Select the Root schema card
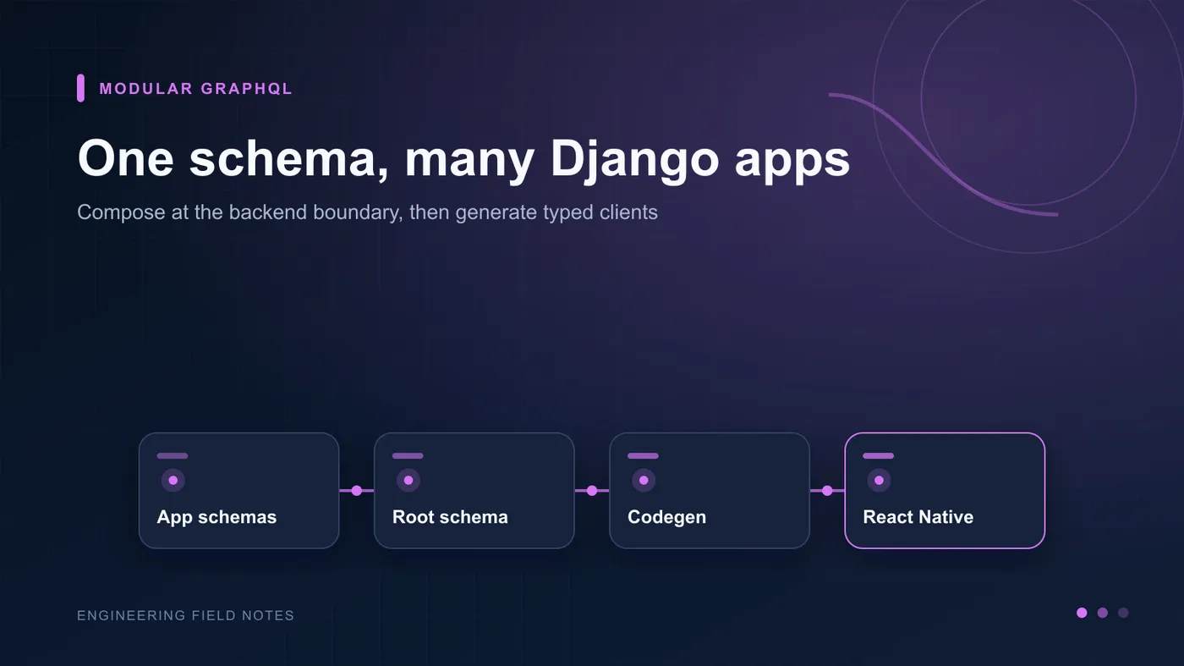The height and width of the screenshot is (666, 1184). [474, 491]
